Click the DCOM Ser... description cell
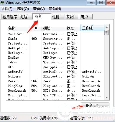 click(53, 90)
